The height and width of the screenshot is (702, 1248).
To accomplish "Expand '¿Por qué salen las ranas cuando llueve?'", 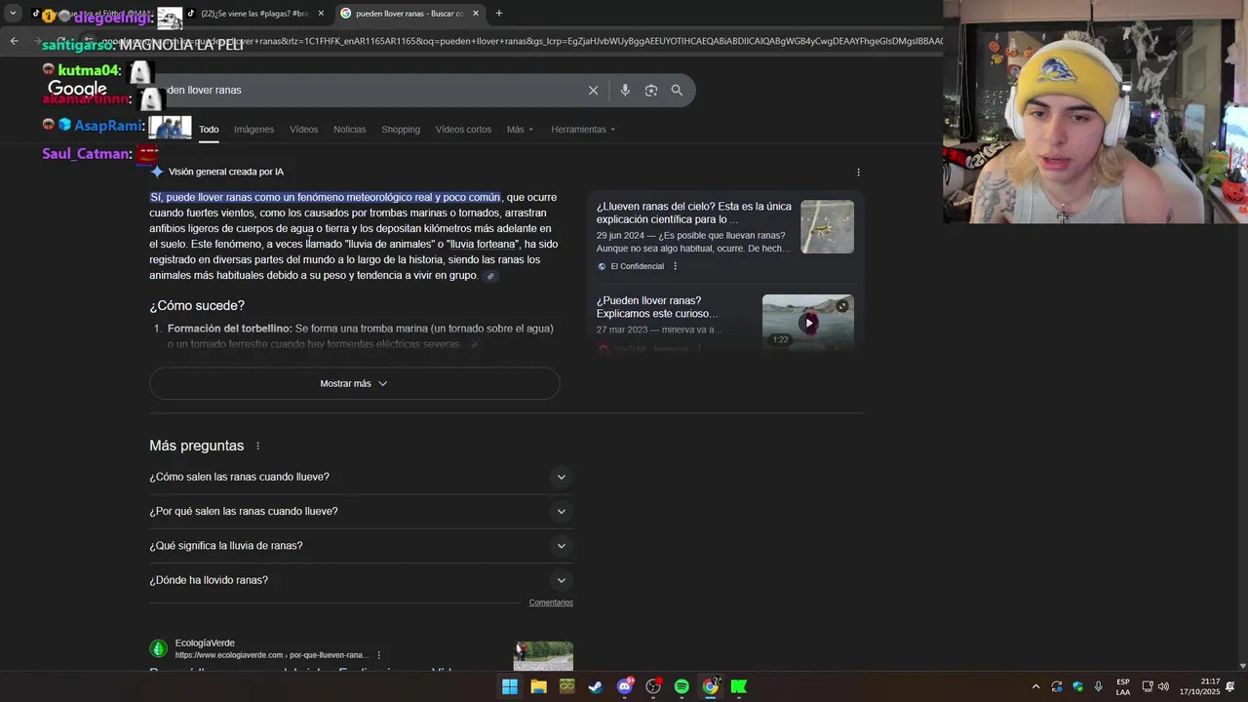I will coord(361,511).
